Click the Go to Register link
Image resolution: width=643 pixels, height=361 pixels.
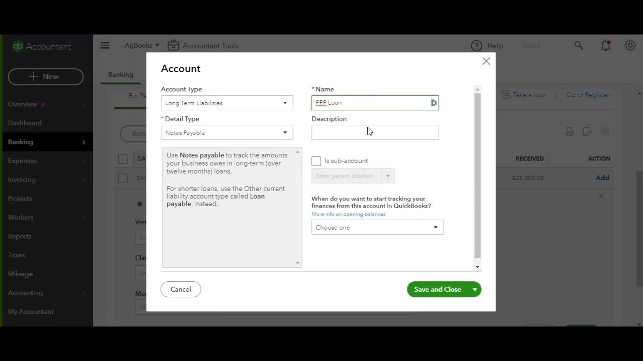tap(588, 95)
